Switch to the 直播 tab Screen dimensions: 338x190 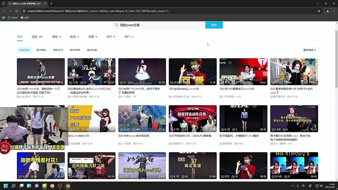93,37
